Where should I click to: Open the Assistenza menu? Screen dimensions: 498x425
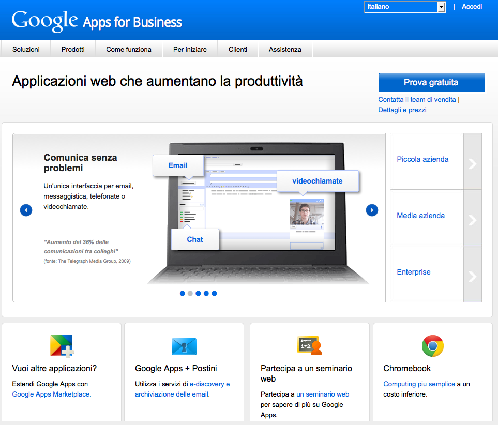(x=285, y=49)
